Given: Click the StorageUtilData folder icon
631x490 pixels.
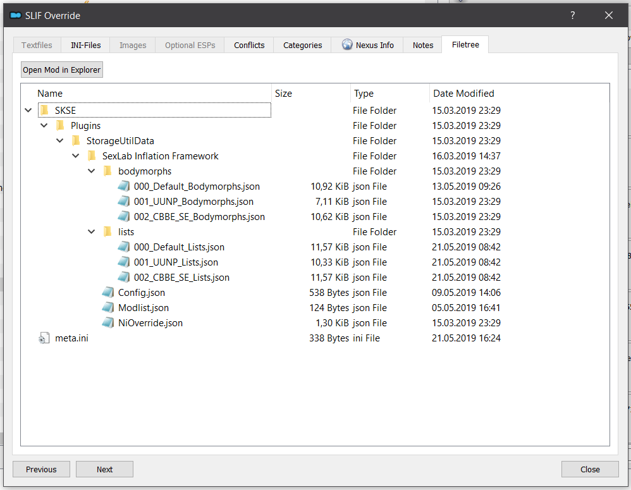Looking at the screenshot, I should tap(76, 141).
